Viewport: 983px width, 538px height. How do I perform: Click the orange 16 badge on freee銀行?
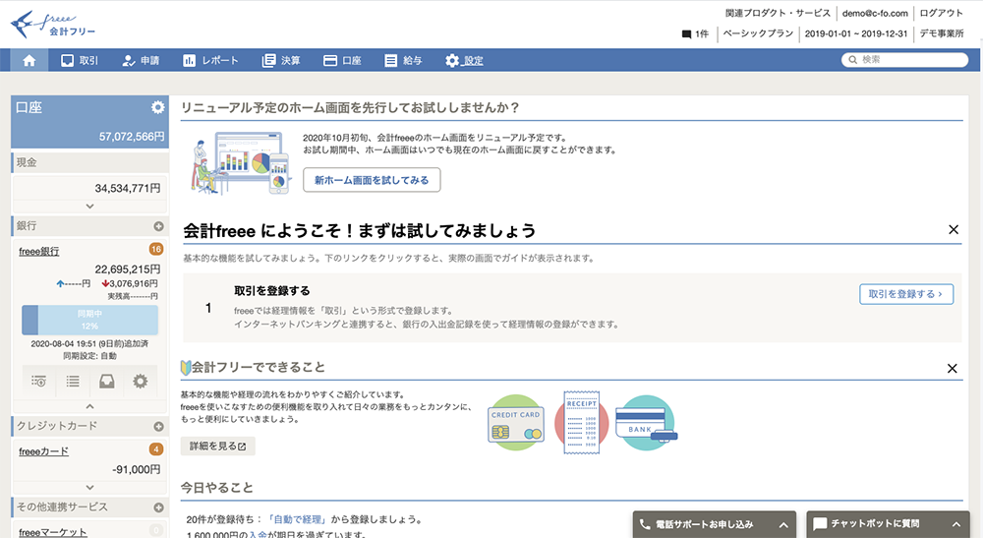tap(155, 250)
